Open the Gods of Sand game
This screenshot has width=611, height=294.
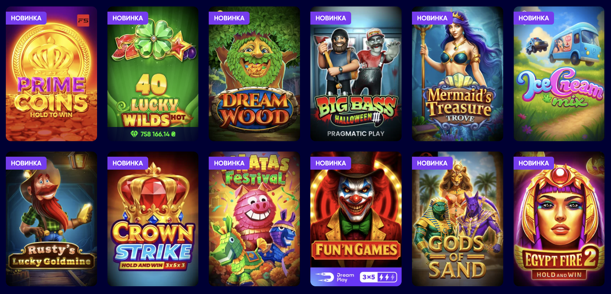point(458,219)
